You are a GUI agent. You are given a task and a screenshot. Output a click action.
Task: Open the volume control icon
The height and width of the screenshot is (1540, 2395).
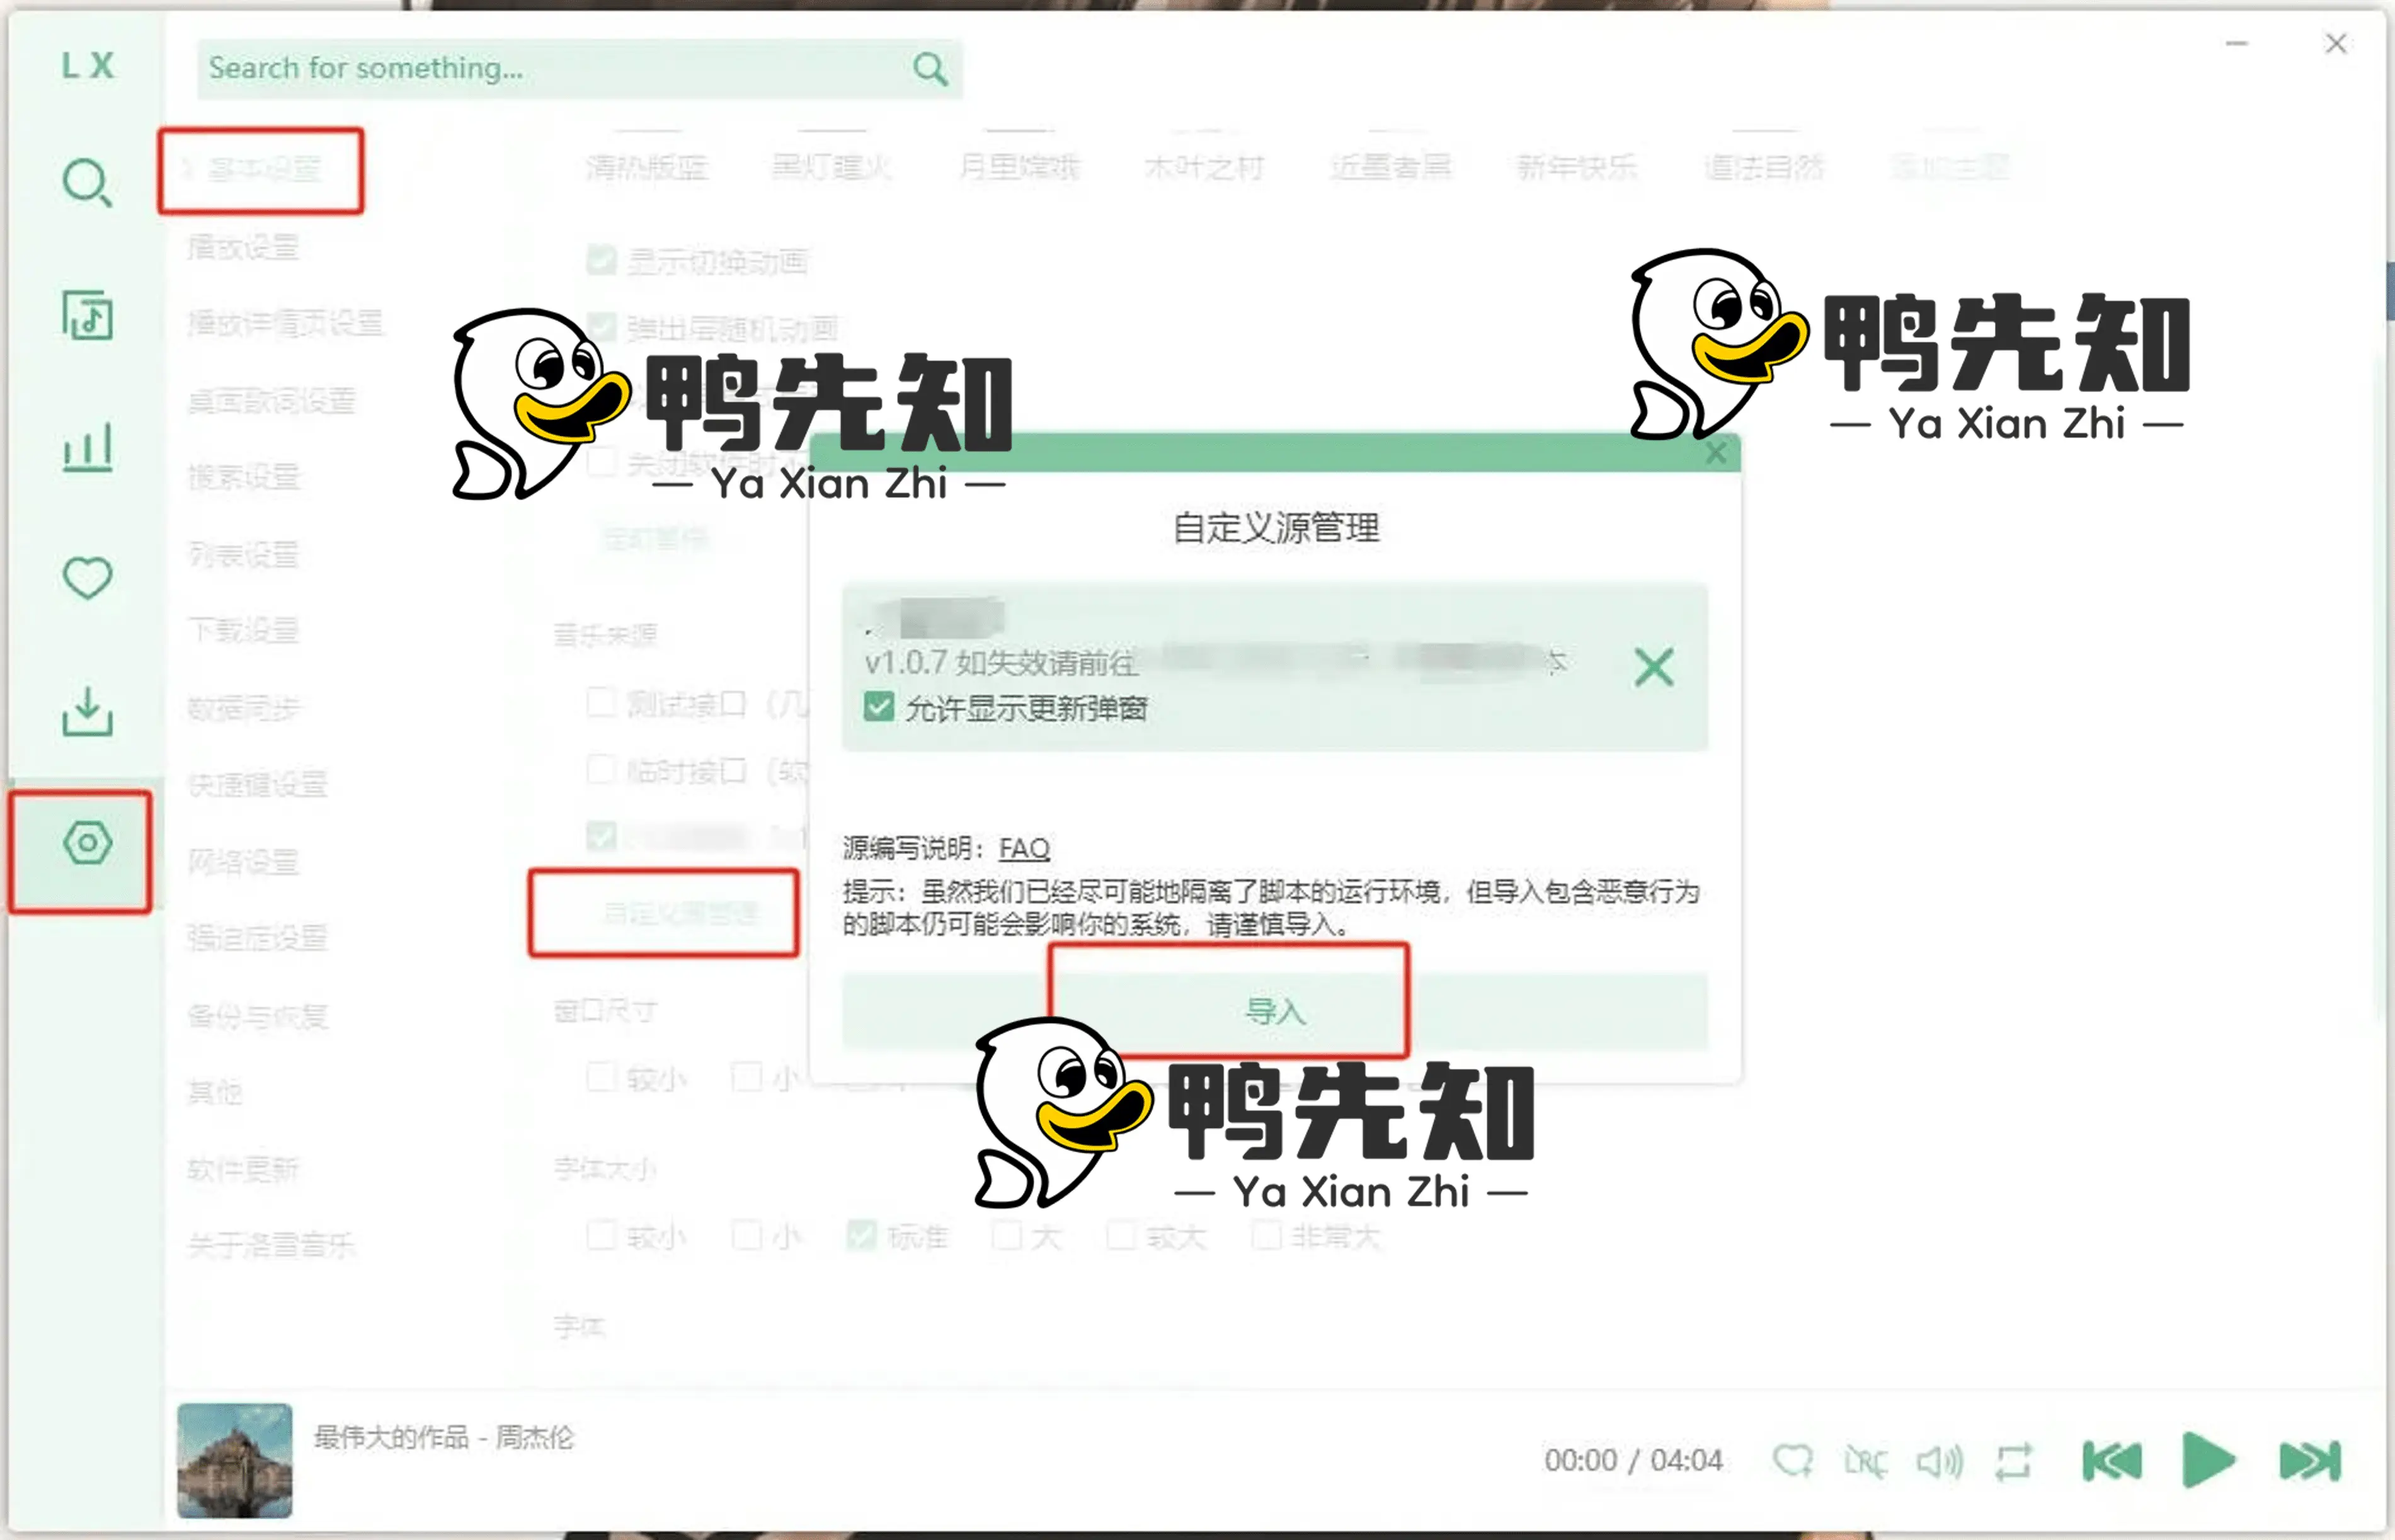click(x=1940, y=1461)
